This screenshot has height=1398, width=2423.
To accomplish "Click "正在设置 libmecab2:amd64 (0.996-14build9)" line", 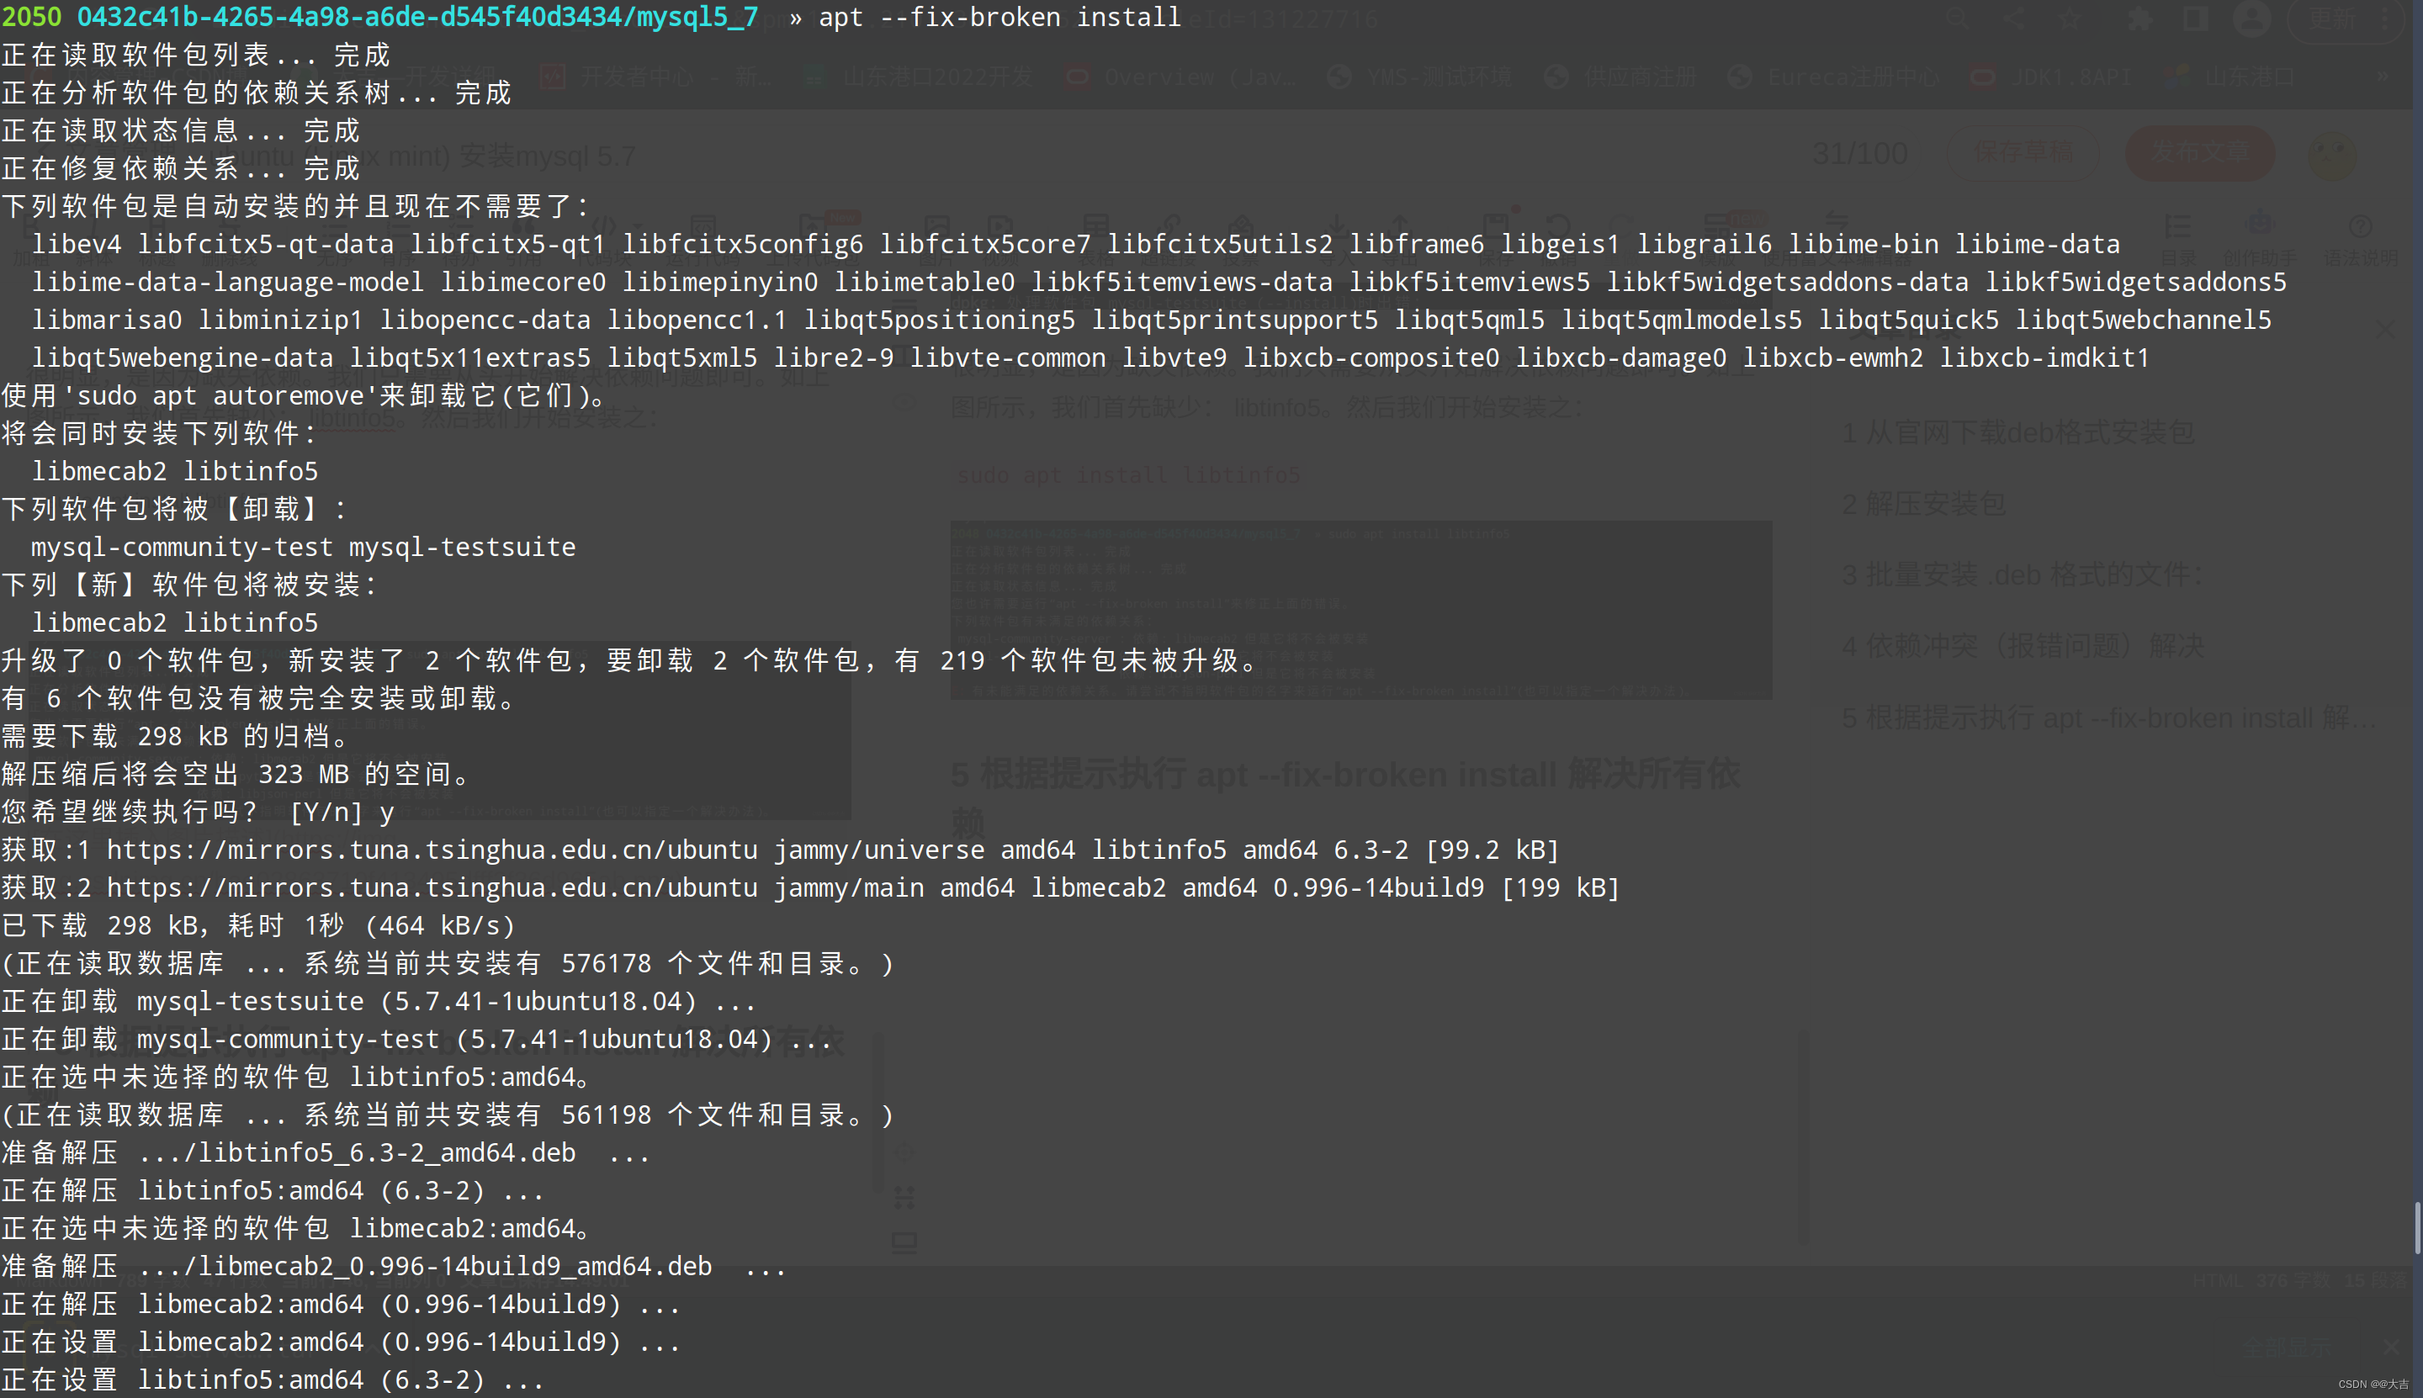I will (341, 1342).
